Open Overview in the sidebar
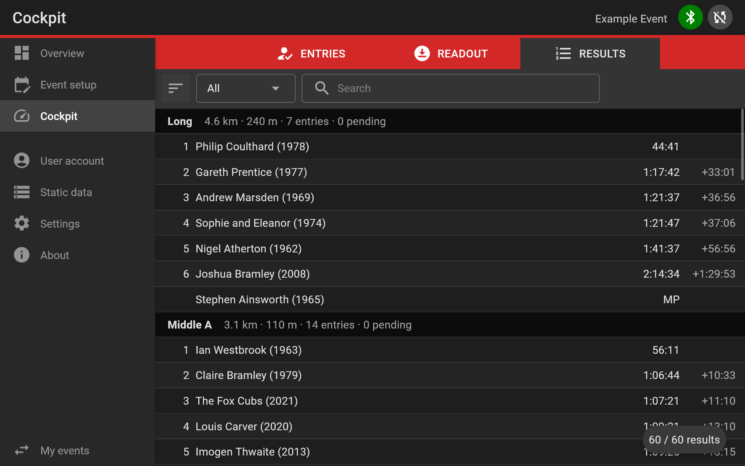 78,53
